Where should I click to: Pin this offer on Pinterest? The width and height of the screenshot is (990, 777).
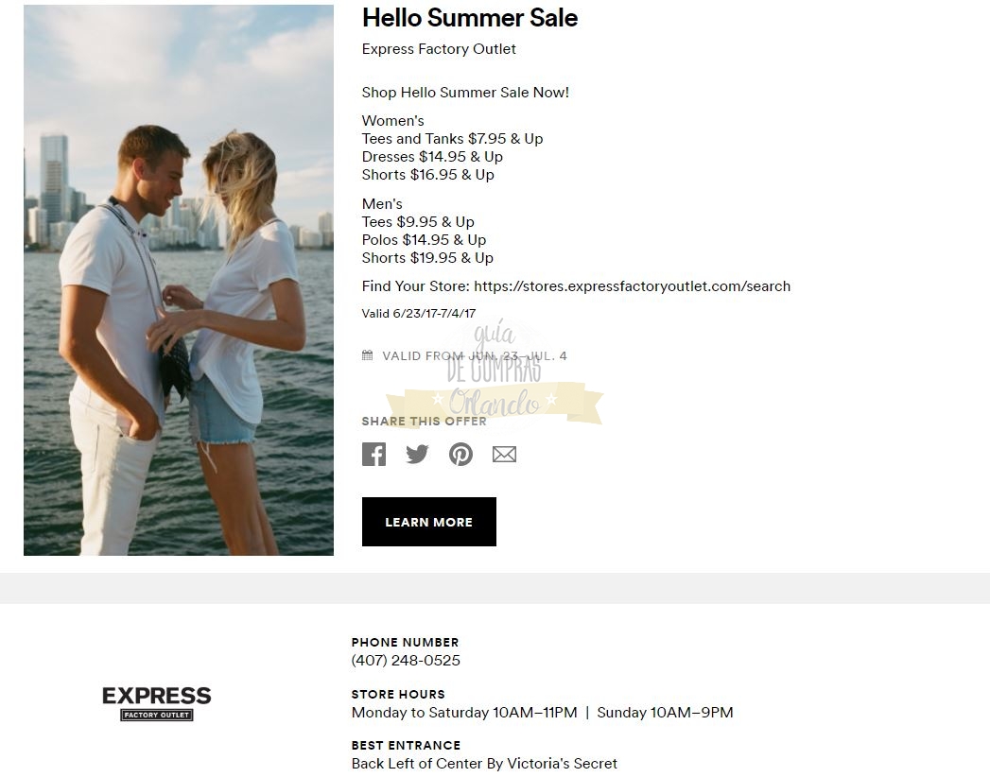coord(460,454)
